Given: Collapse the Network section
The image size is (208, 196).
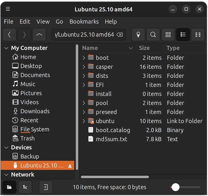Looking at the screenshot, I should point(6,175).
